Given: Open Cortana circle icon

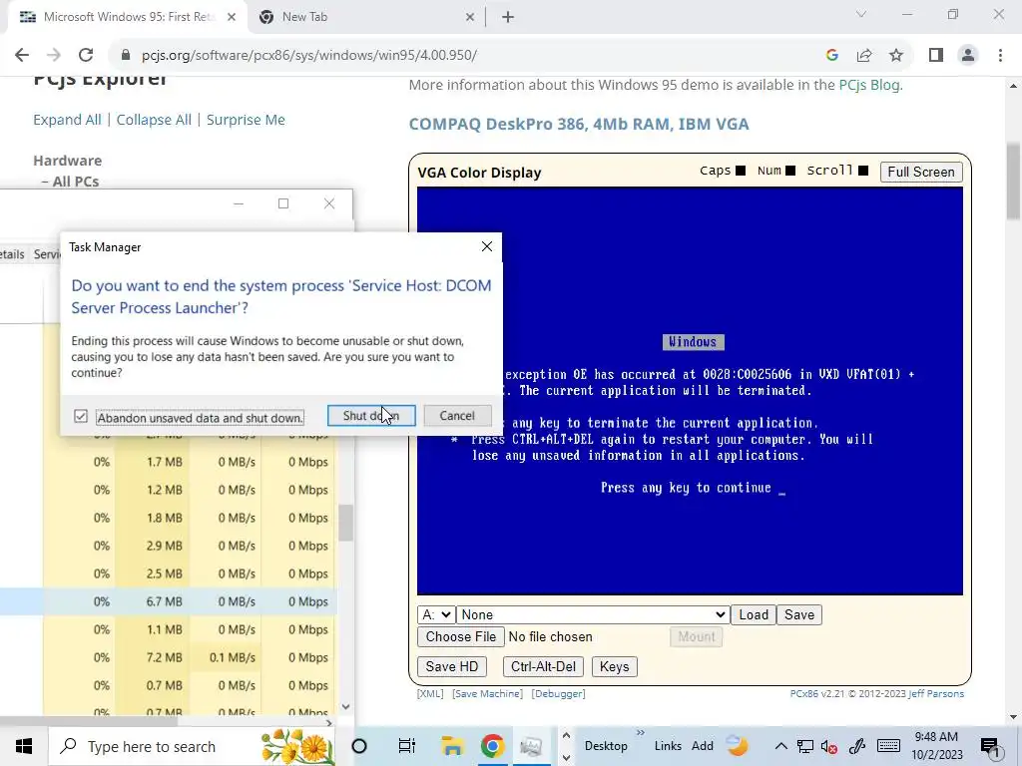Looking at the screenshot, I should pos(359,746).
